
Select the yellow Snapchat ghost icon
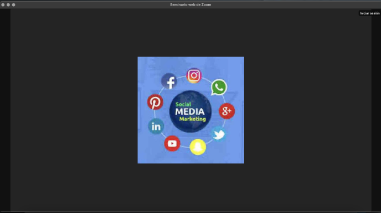[x=198, y=147]
